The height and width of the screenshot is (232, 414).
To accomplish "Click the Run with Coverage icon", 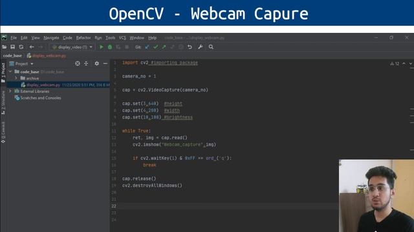I will point(118,47).
